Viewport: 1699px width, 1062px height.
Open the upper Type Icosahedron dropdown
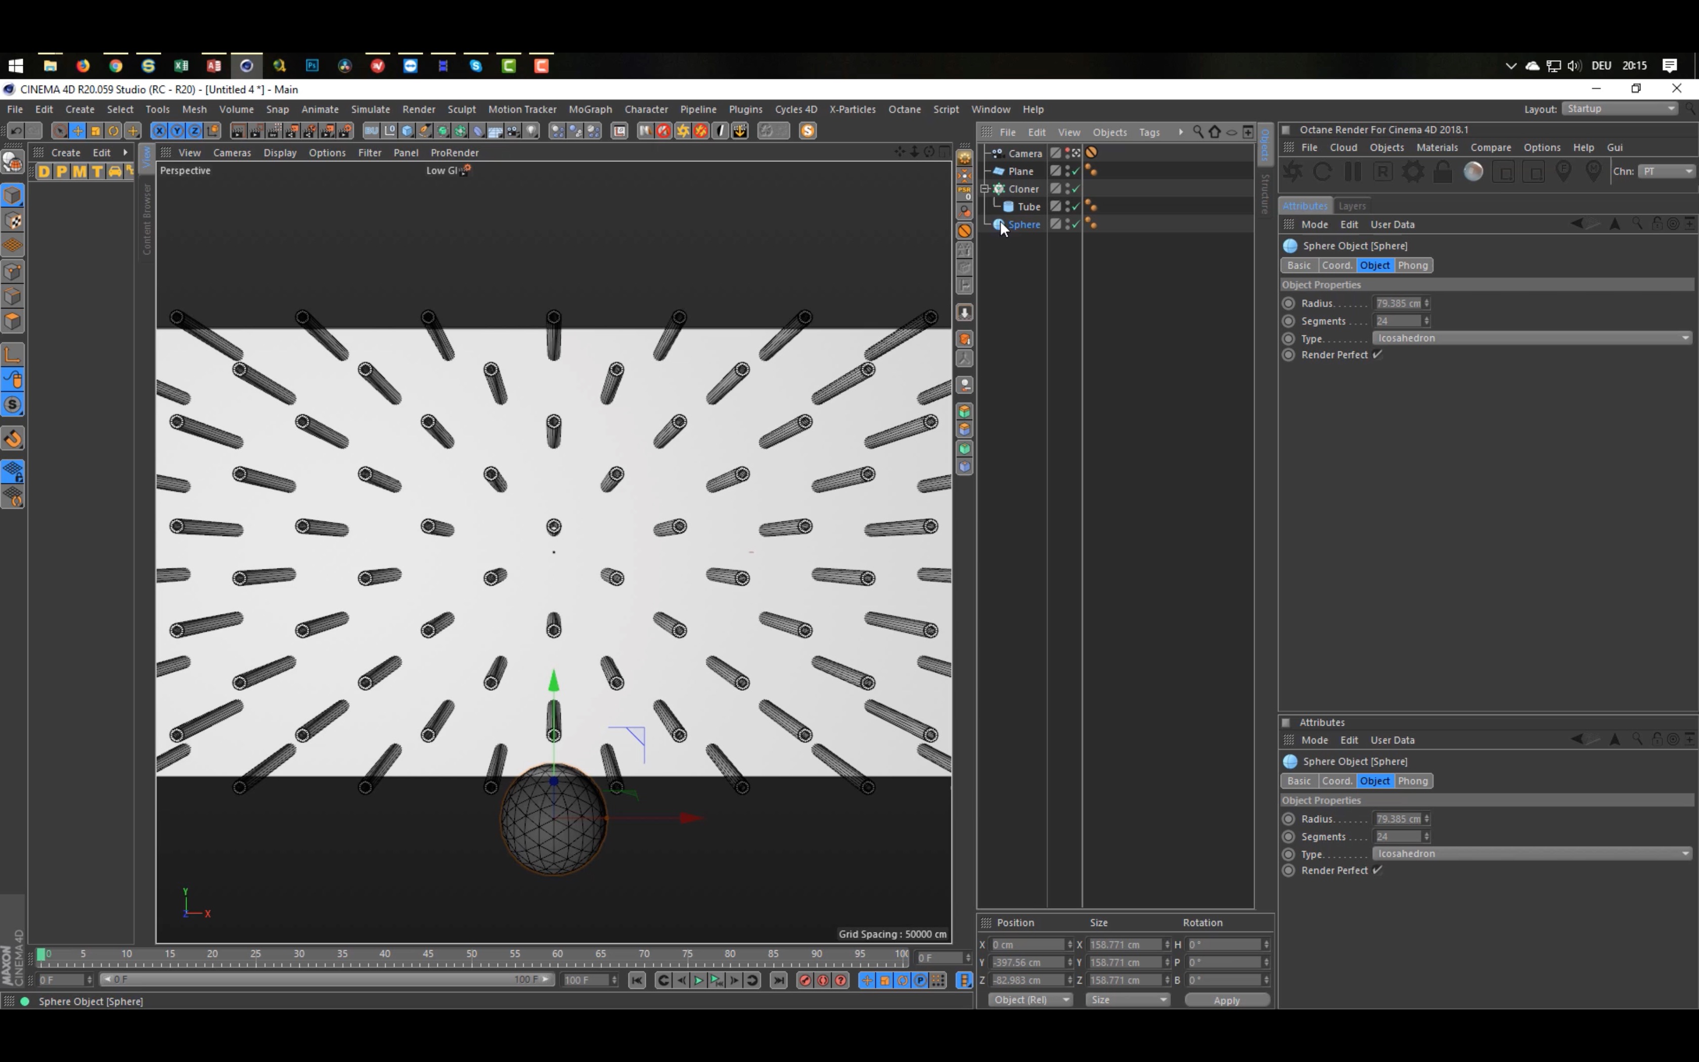1533,338
